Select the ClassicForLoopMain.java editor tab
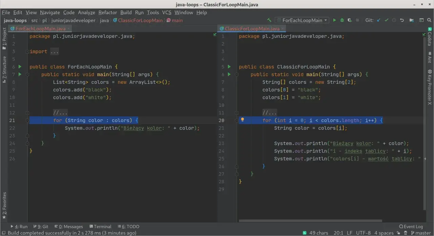Viewport: 434px width, 236px height. coord(252,29)
